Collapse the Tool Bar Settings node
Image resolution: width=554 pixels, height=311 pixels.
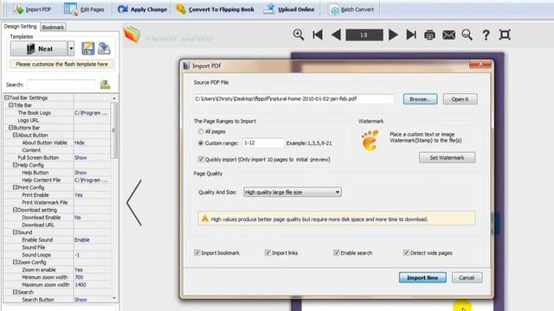[6, 98]
